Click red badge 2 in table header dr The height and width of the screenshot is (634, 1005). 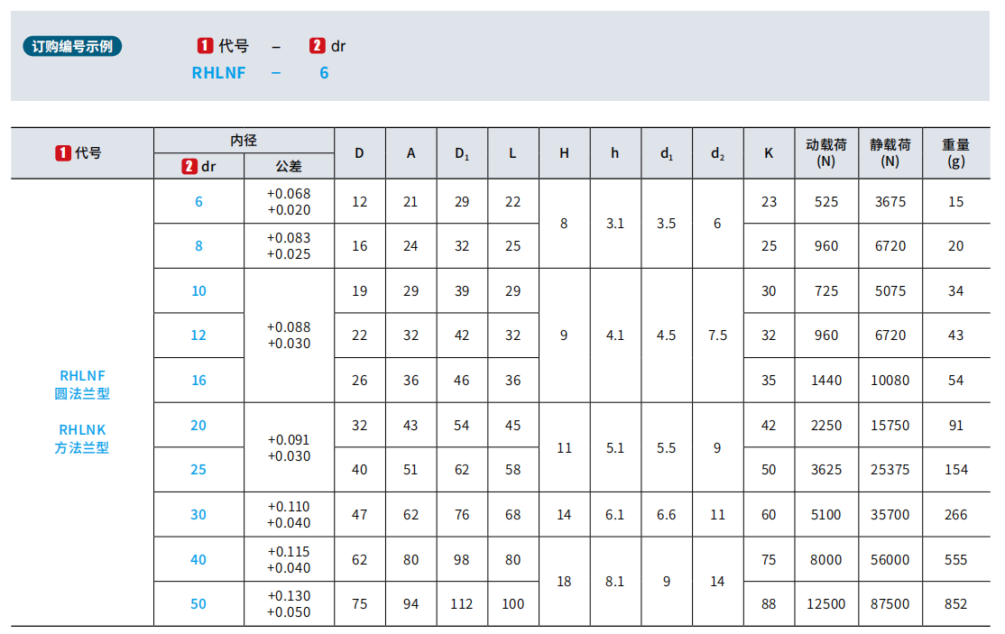[189, 166]
